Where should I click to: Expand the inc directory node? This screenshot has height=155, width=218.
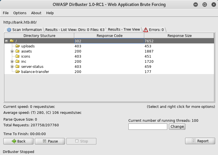tap(12, 62)
